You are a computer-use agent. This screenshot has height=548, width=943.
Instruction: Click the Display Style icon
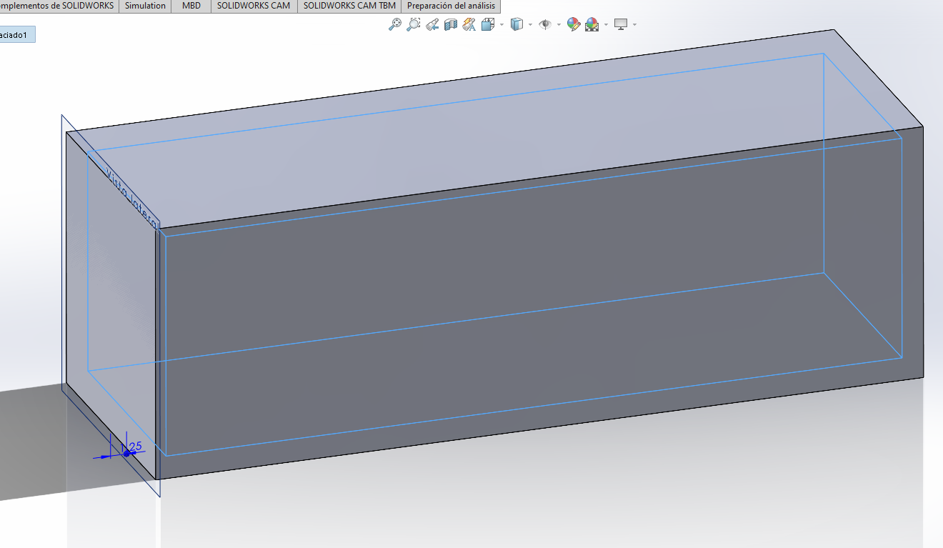pyautogui.click(x=517, y=24)
